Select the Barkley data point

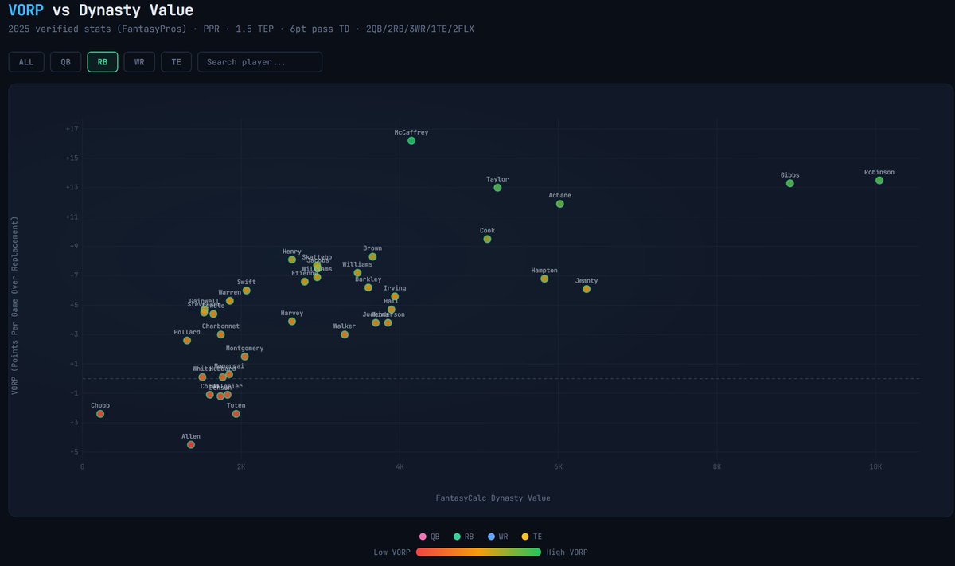point(368,287)
